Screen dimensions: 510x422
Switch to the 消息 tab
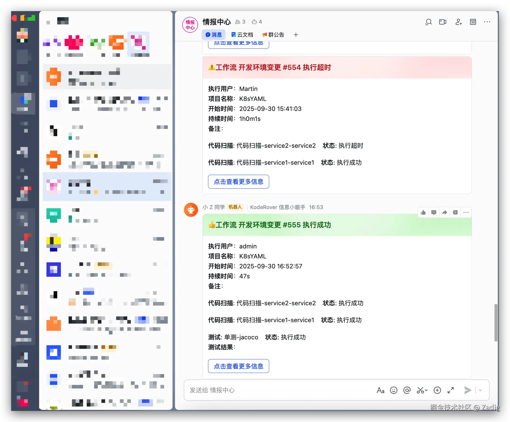213,35
